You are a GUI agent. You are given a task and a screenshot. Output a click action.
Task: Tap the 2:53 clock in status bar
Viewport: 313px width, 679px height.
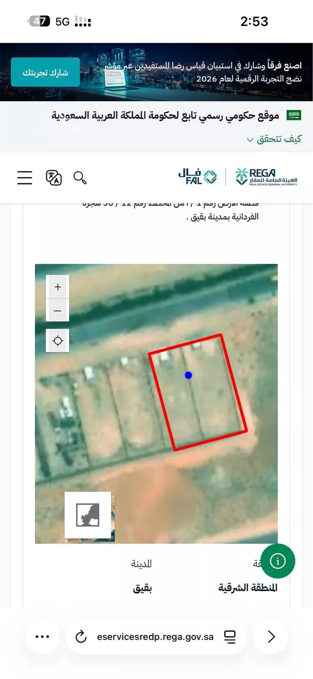coord(254,21)
